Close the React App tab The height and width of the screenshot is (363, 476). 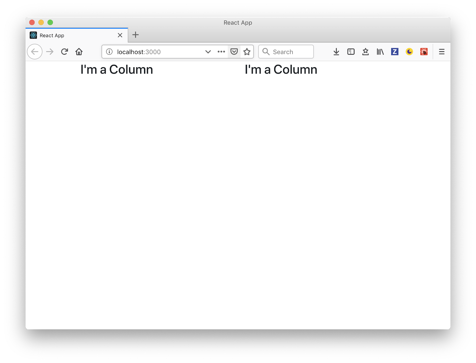click(x=120, y=35)
